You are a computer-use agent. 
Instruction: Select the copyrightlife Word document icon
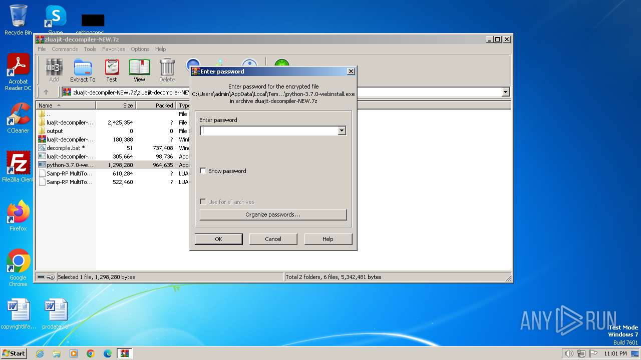point(18,314)
